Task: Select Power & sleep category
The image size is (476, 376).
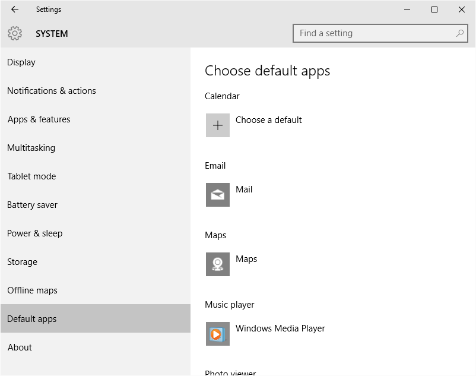Action: click(34, 233)
